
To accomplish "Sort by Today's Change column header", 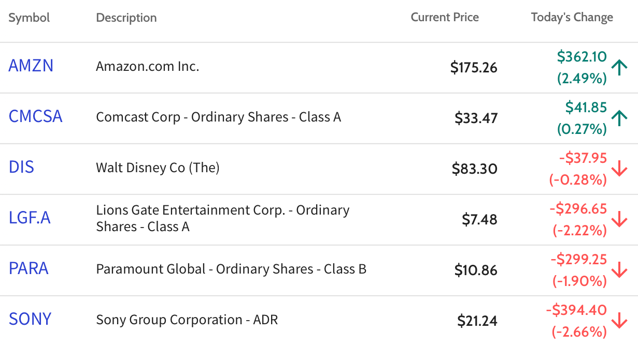I will click(x=572, y=18).
